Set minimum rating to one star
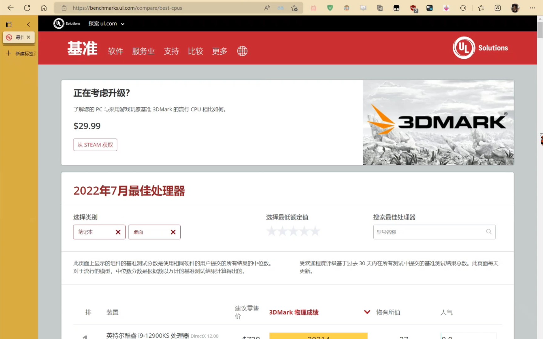 271,232
